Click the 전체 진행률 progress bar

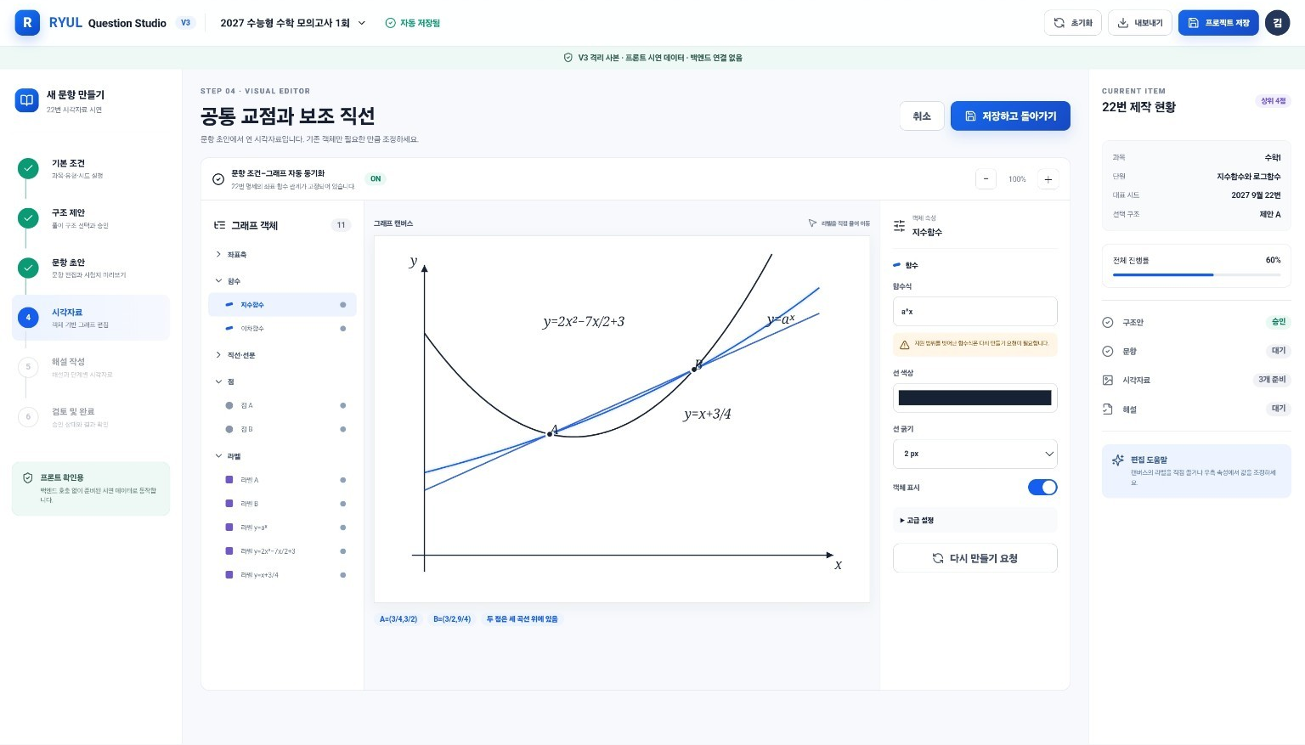pos(1196,274)
